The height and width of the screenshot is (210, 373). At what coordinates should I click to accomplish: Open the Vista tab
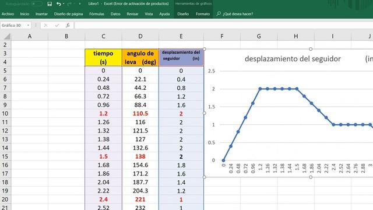click(149, 14)
